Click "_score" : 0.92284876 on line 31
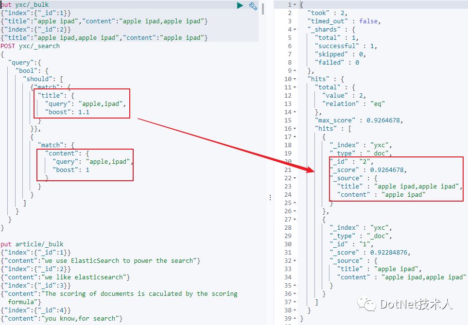The image size is (468, 325). [x=370, y=253]
